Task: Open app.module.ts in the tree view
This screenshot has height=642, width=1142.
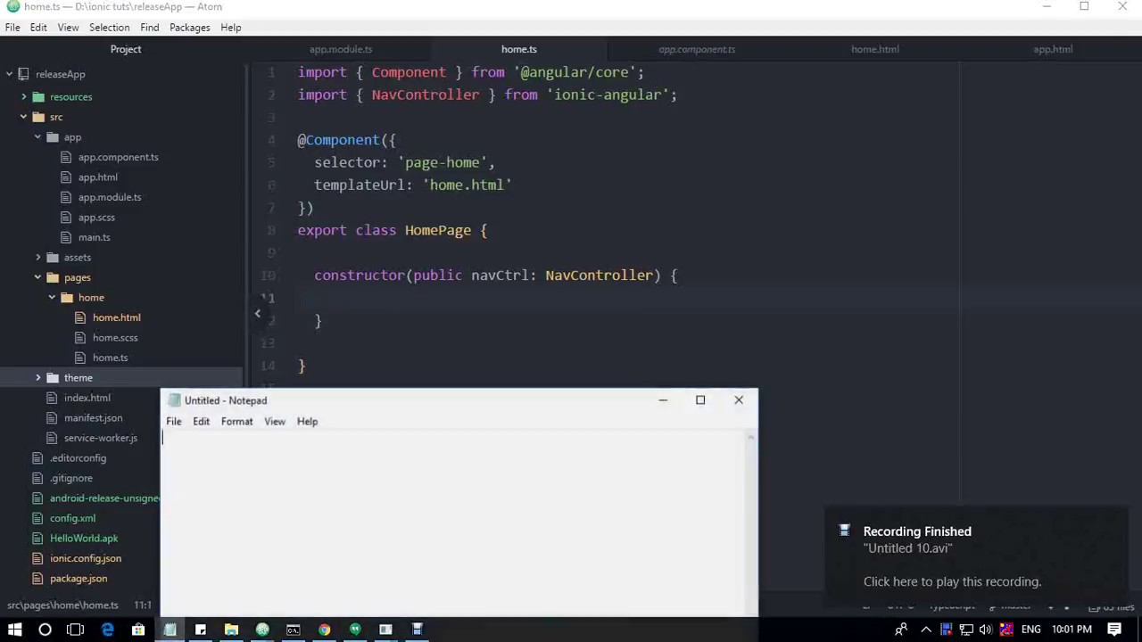Action: point(109,197)
